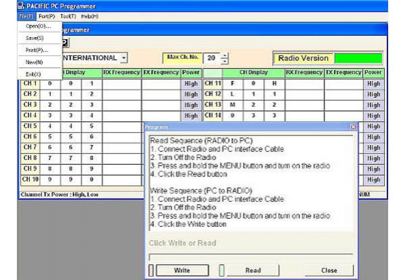Open the File(F) menu

click(x=27, y=16)
